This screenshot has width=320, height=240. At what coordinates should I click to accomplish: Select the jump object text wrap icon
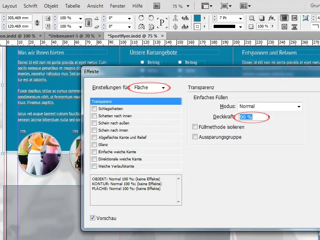pyautogui.click(x=294, y=26)
